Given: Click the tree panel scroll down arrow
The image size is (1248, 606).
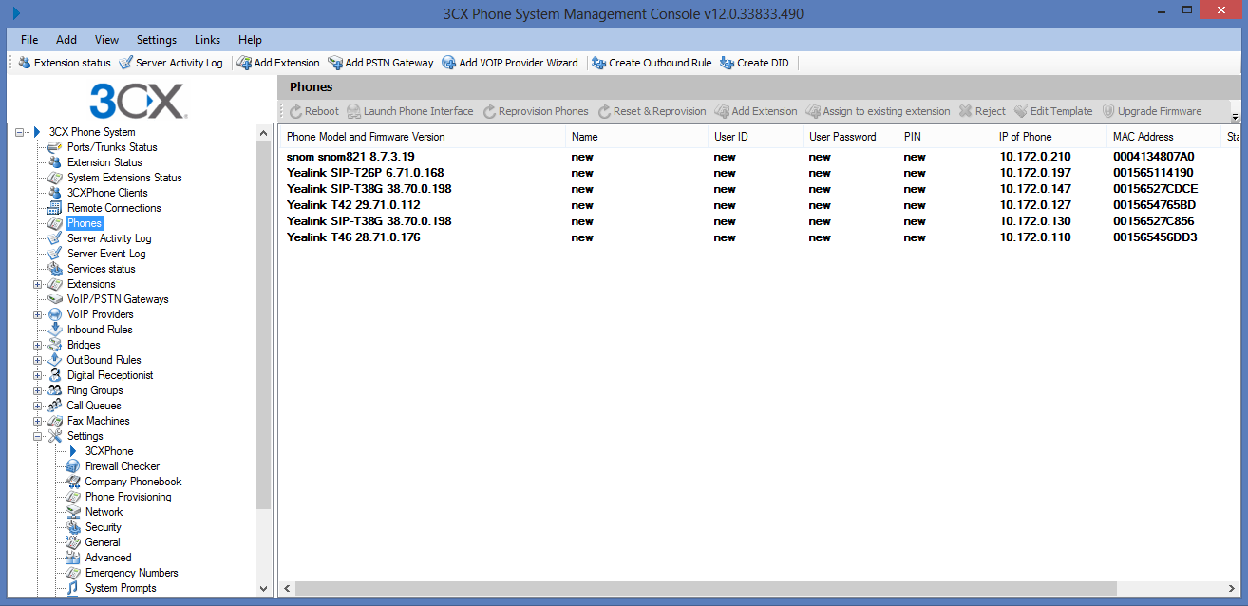Looking at the screenshot, I should click(x=264, y=589).
